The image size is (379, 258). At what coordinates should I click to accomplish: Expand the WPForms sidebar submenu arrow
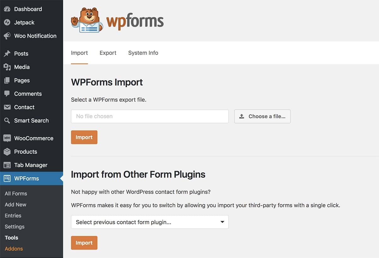[x=61, y=178]
